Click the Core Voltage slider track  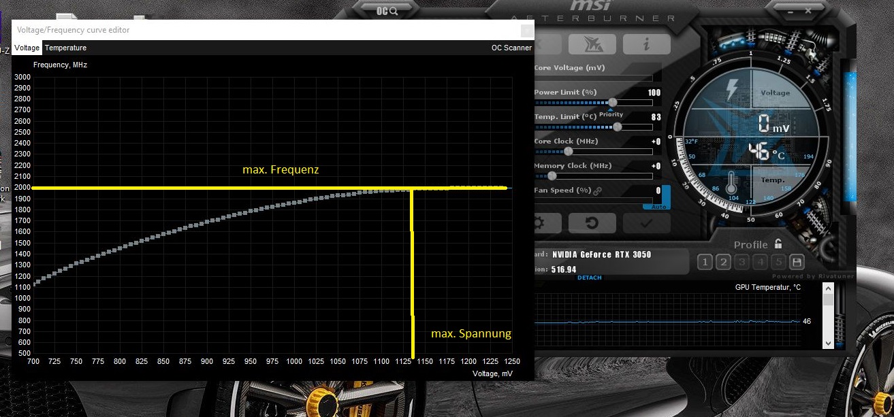(x=593, y=78)
